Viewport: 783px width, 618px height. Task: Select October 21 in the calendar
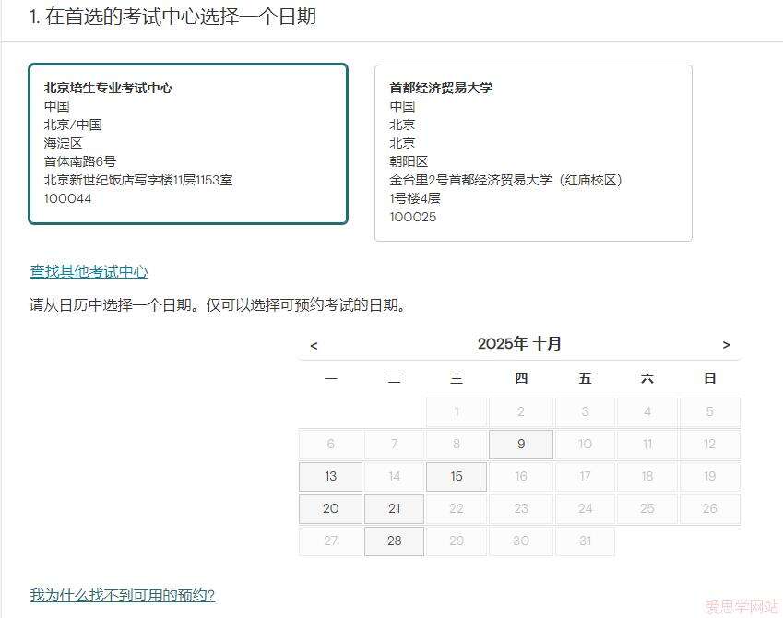click(394, 509)
